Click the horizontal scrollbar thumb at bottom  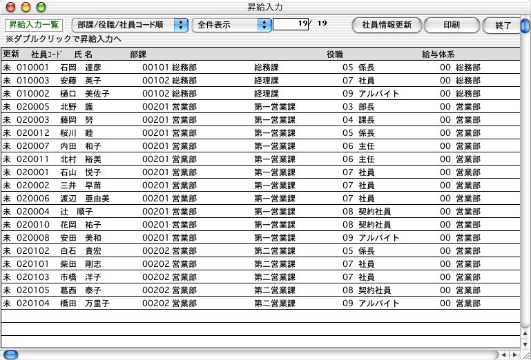11,354
